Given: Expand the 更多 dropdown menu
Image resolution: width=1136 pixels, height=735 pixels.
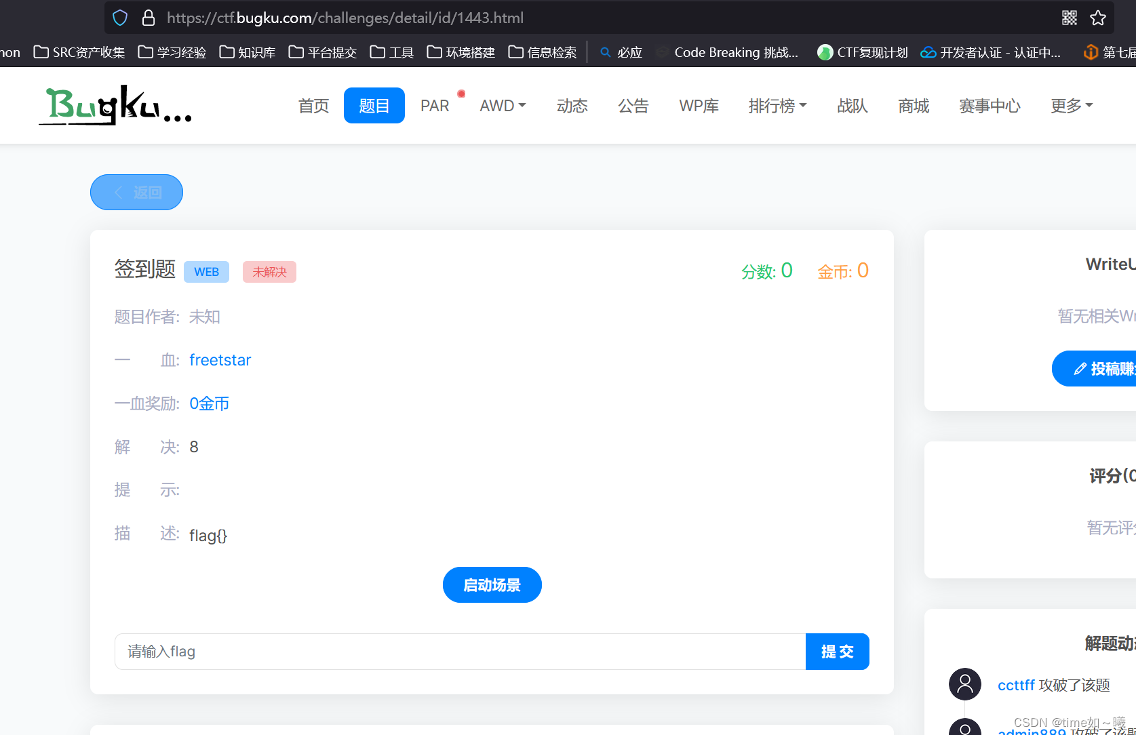Looking at the screenshot, I should 1072,106.
